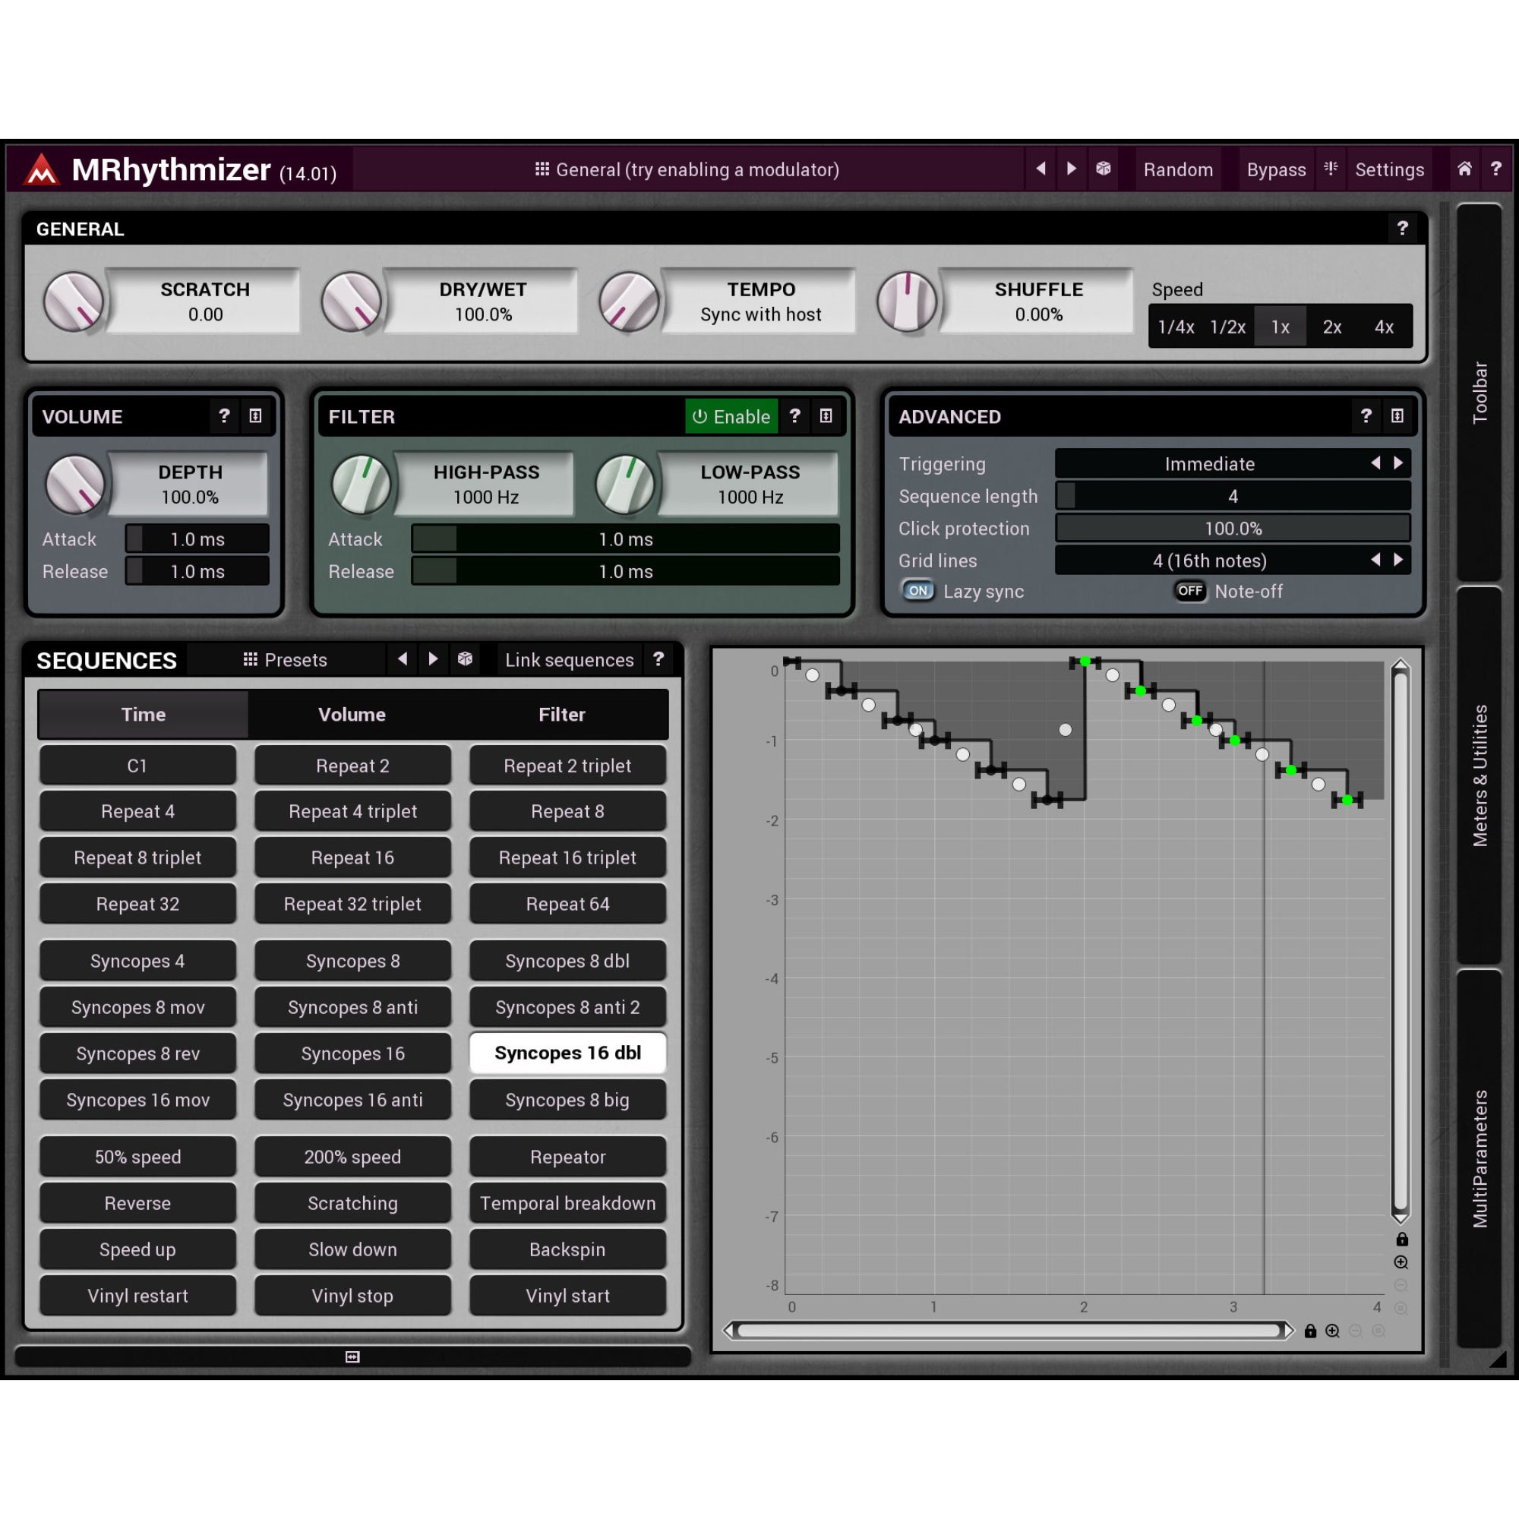Toggle Lazy sync ON switch

pos(917,590)
